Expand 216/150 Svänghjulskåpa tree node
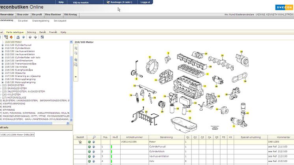Screen dimensions: 294x165 pos(2,70)
